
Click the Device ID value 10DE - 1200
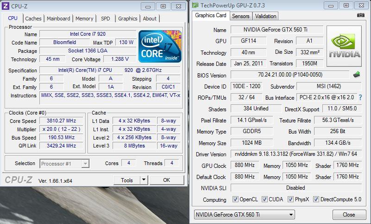(x=246, y=86)
